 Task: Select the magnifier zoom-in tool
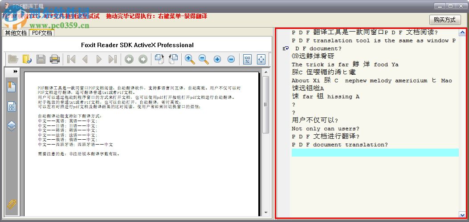point(190,59)
